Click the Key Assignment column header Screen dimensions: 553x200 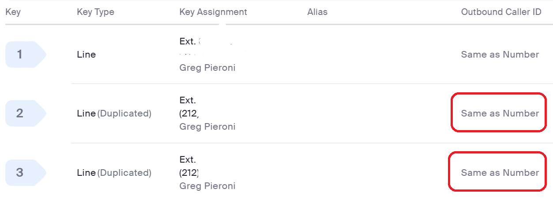pos(213,12)
